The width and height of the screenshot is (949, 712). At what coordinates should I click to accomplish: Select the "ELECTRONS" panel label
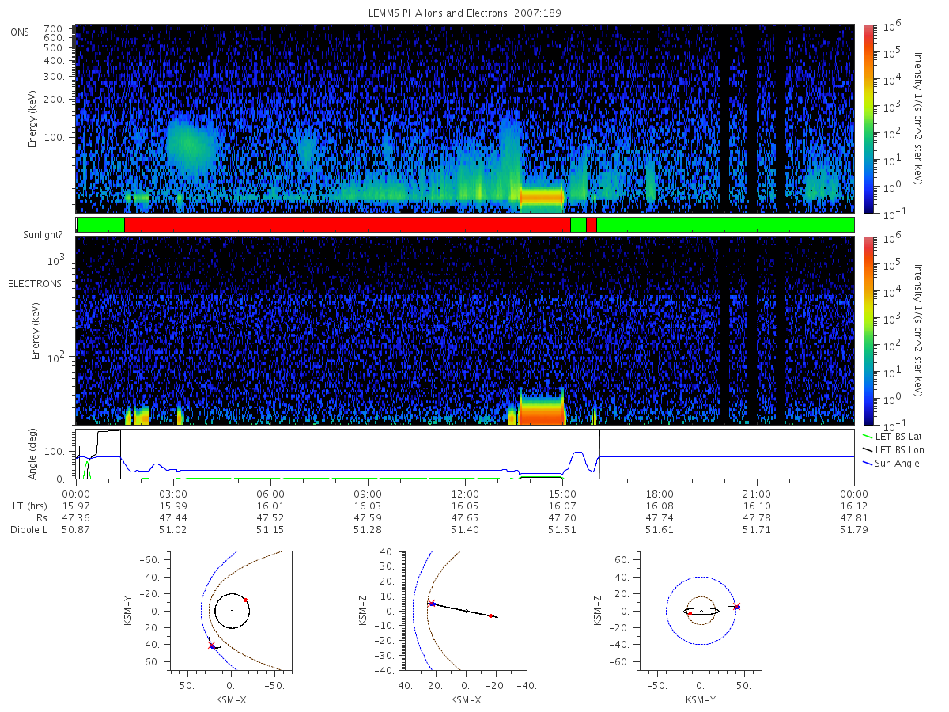pos(35,283)
